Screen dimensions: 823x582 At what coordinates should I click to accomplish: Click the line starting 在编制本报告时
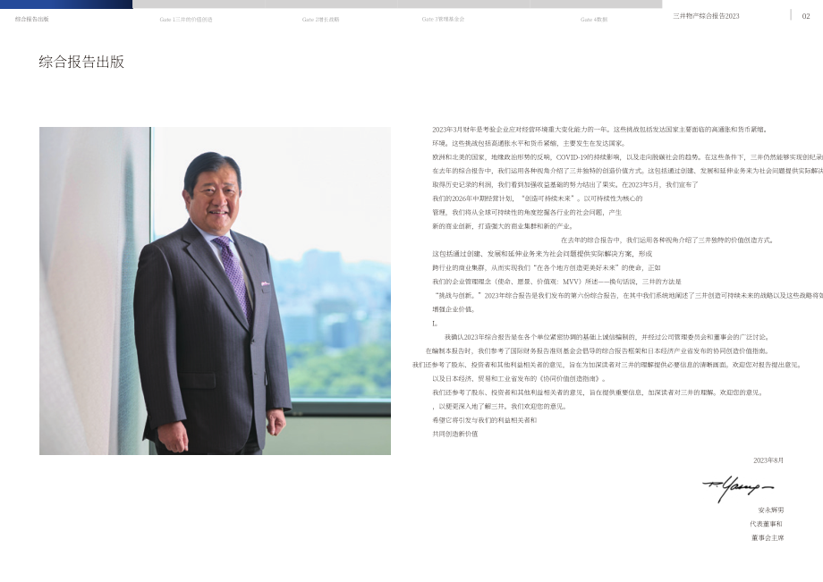click(x=598, y=350)
